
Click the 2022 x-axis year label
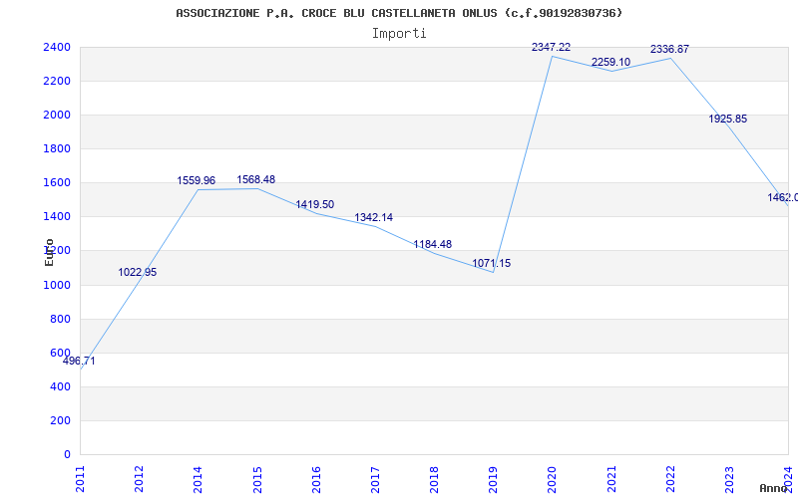670,479
